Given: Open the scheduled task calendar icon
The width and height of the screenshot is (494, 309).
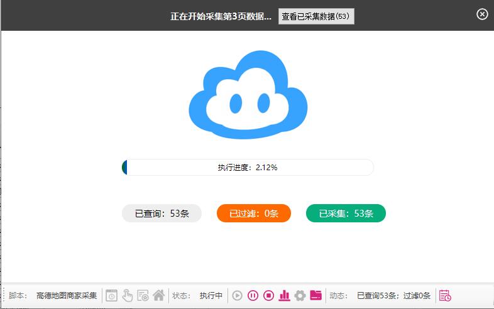Looking at the screenshot, I should coord(445,295).
